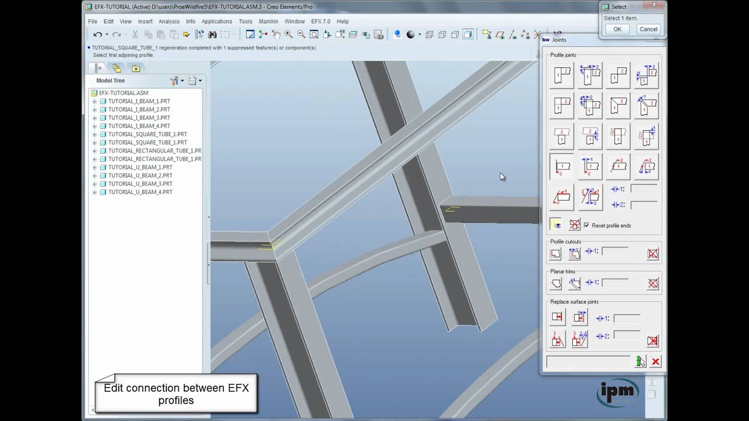This screenshot has width=749, height=421.
Task: Click the first Profile cutouts icon
Action: pyautogui.click(x=556, y=253)
